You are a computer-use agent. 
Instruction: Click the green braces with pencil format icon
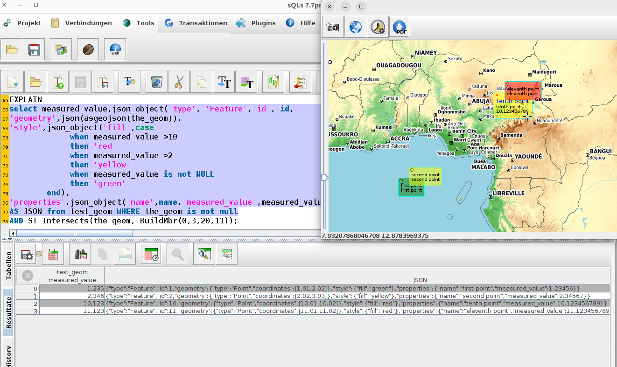click(273, 83)
